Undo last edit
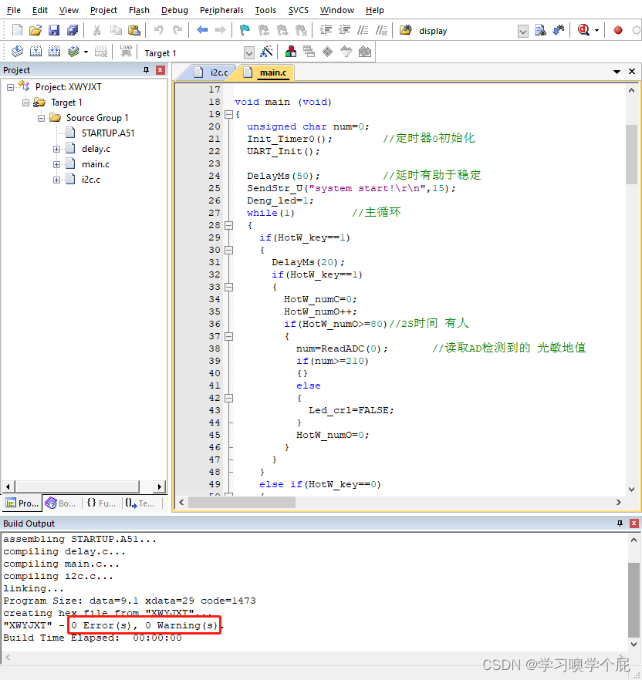The image size is (642, 680). pyautogui.click(x=159, y=30)
